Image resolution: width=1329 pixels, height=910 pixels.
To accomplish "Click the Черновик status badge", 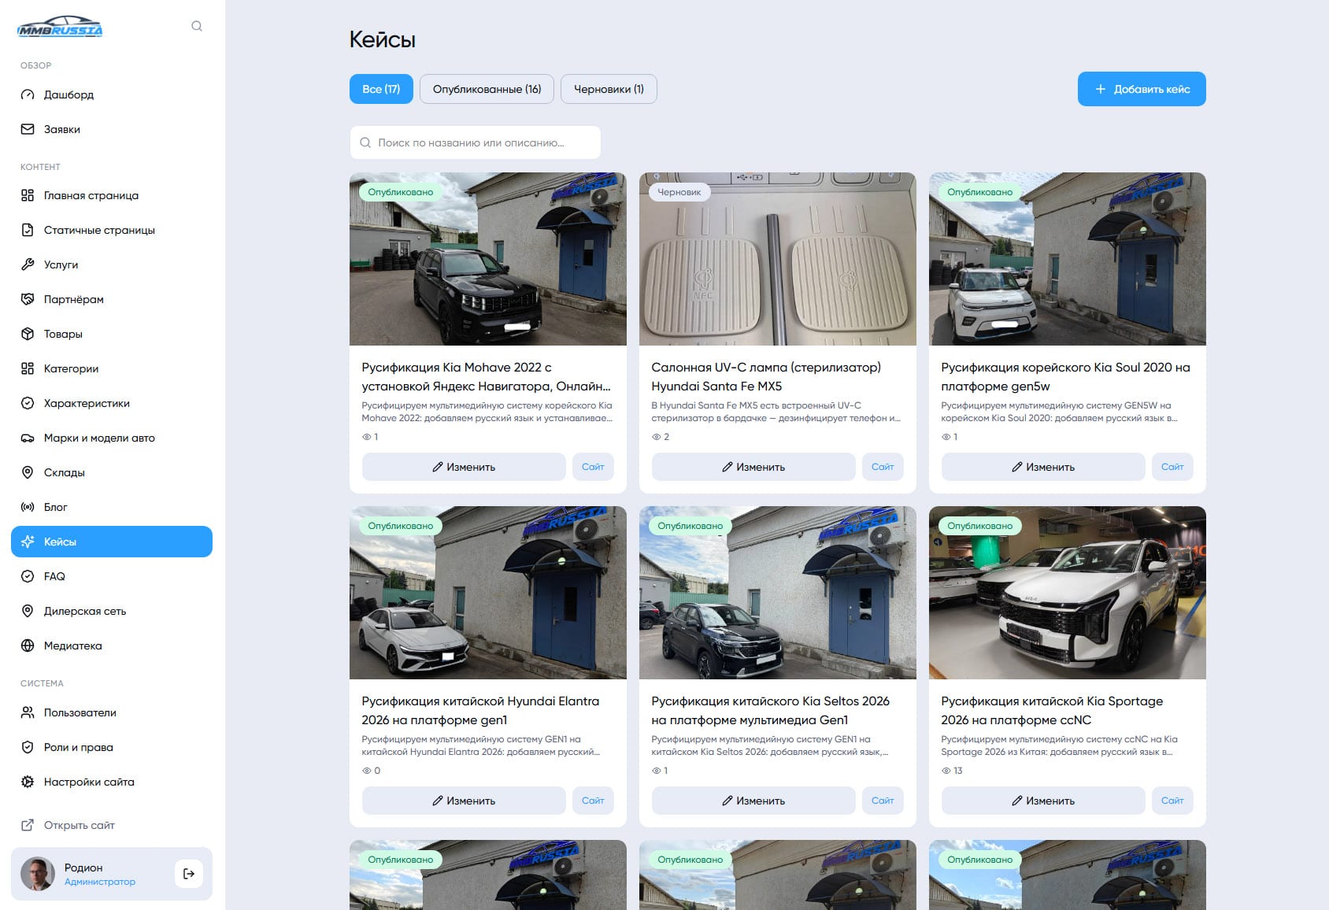I will (x=679, y=192).
